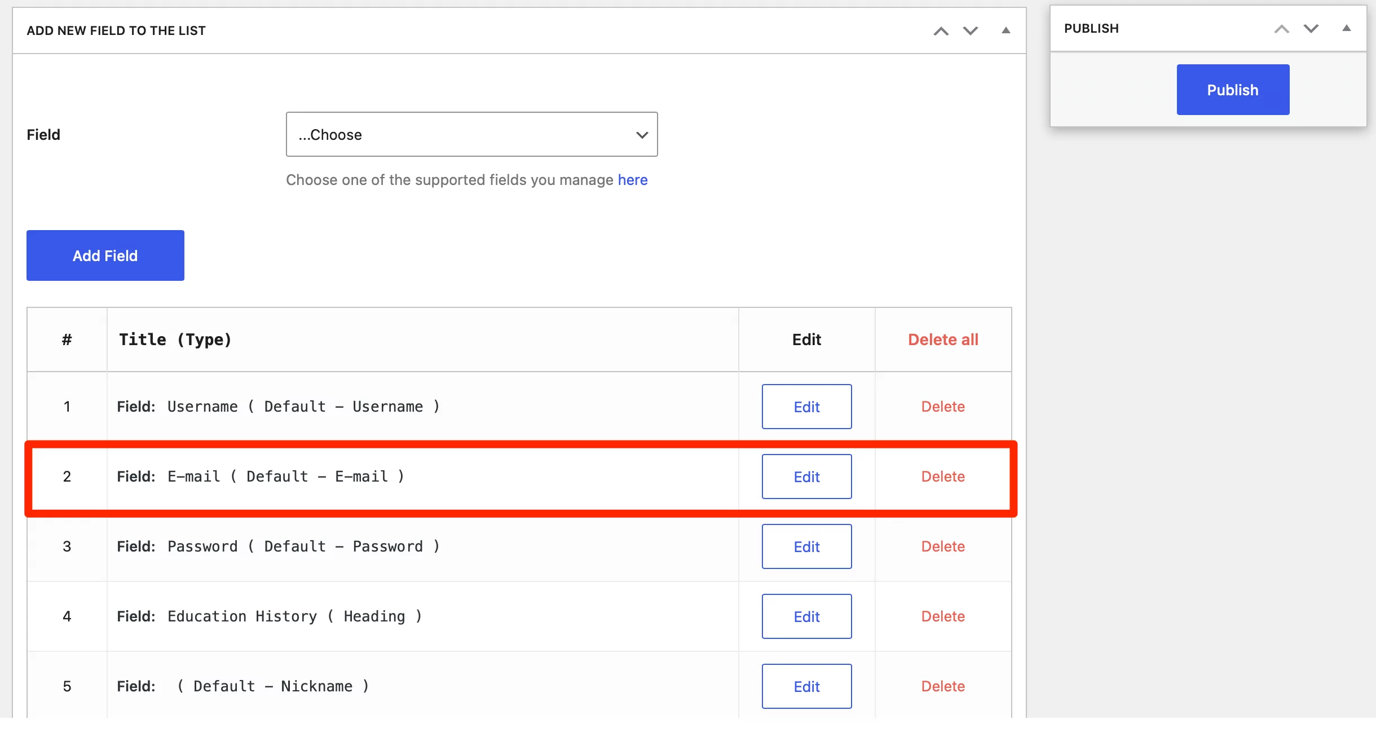Image resolution: width=1376 pixels, height=741 pixels.
Task: Collapse the Add New Field panel
Action: coord(1005,30)
